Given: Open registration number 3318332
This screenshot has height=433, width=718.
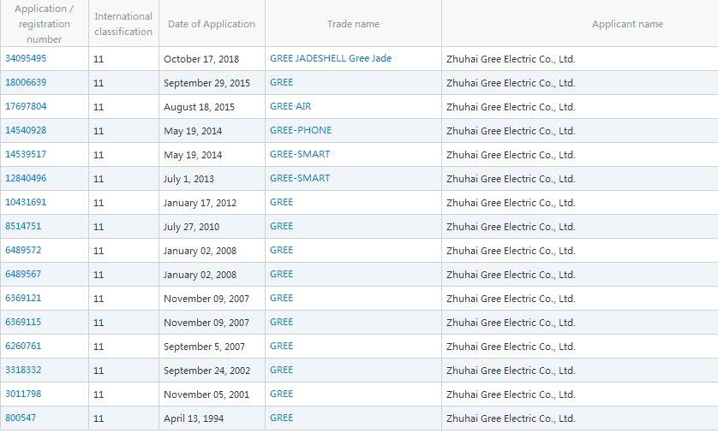Looking at the screenshot, I should pyautogui.click(x=23, y=370).
